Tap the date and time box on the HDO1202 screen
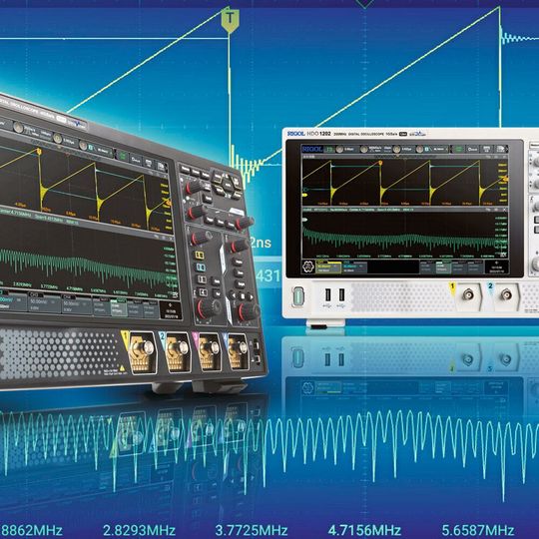Screen dimensions: 539x539 click(496, 267)
